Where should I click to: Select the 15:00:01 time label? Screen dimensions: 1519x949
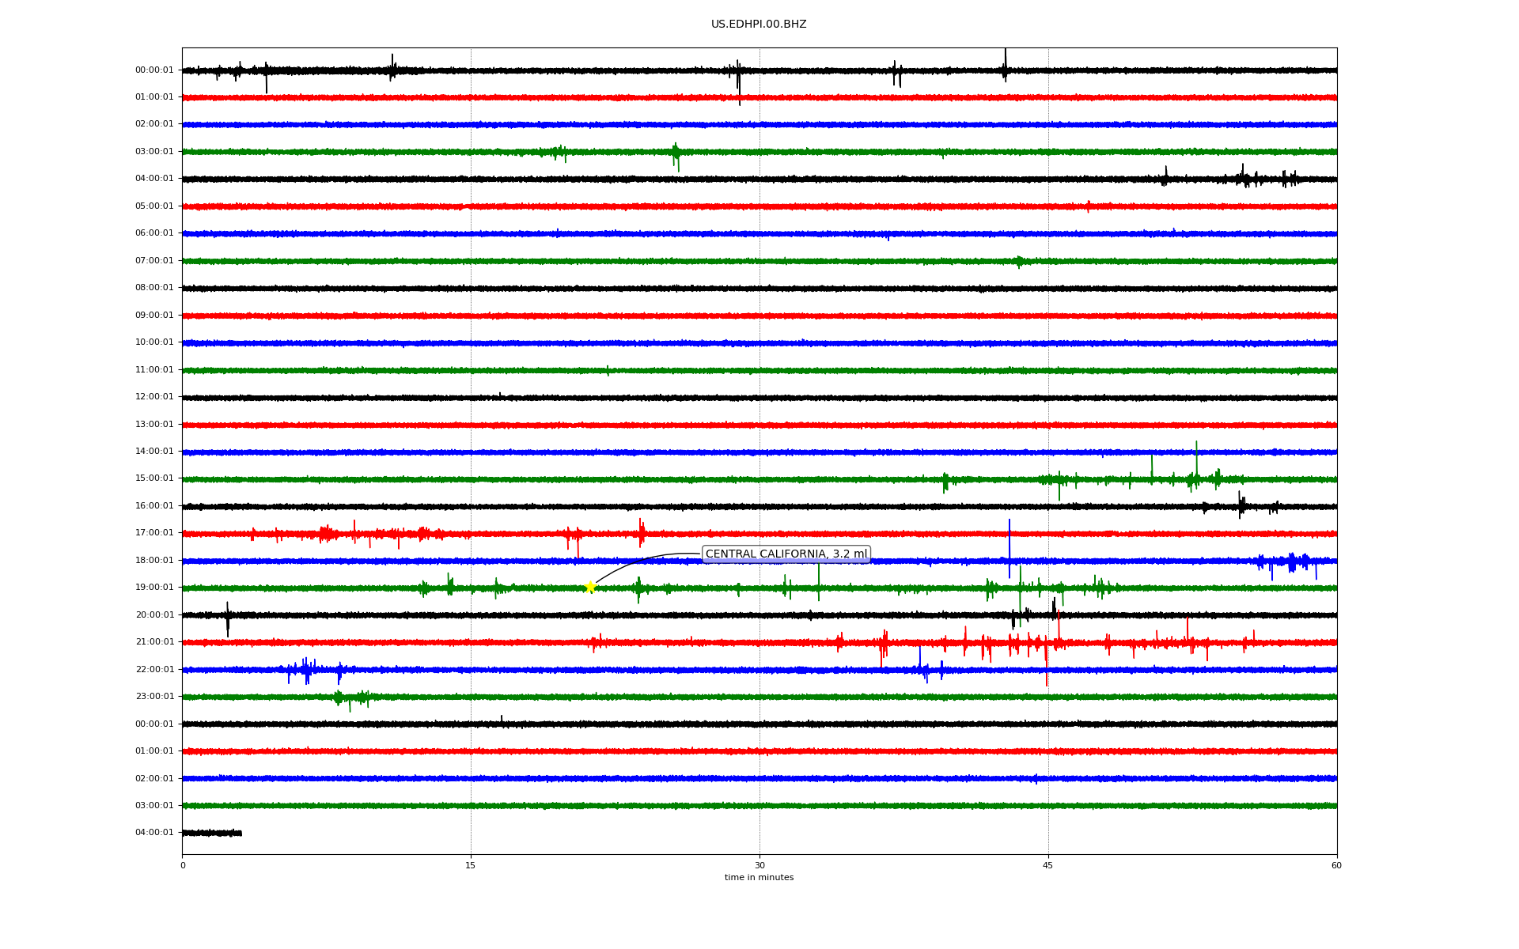pyautogui.click(x=154, y=478)
